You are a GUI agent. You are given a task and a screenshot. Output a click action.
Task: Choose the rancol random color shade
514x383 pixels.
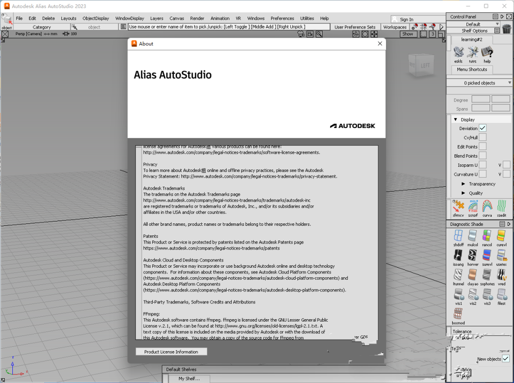tap(487, 236)
